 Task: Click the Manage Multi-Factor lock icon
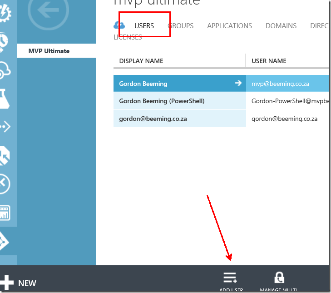(279, 278)
